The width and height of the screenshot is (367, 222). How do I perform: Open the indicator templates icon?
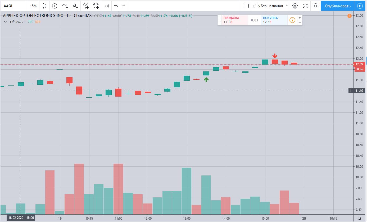point(85,6)
